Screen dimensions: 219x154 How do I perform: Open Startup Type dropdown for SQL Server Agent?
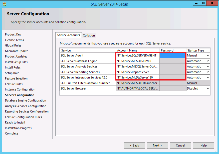click(x=208, y=55)
